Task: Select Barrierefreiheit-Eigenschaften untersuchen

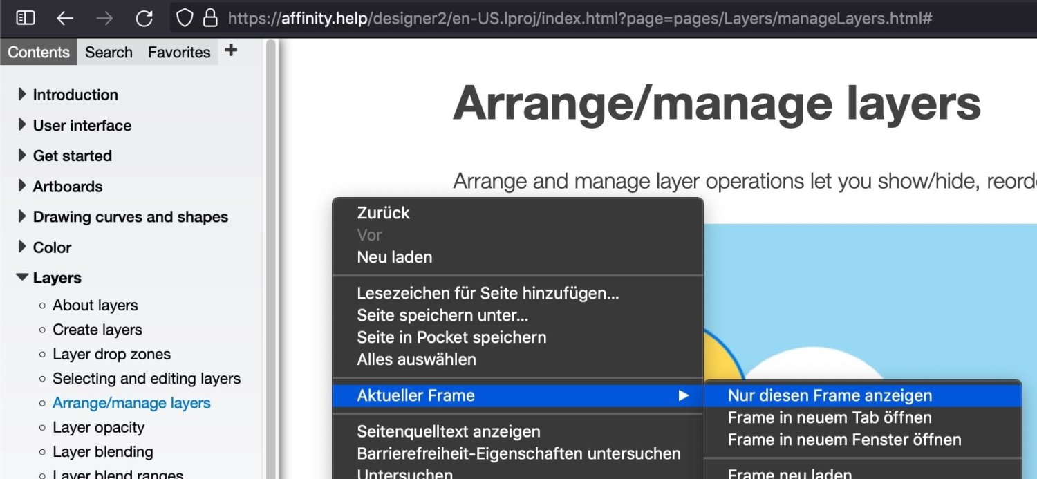Action: tap(518, 453)
